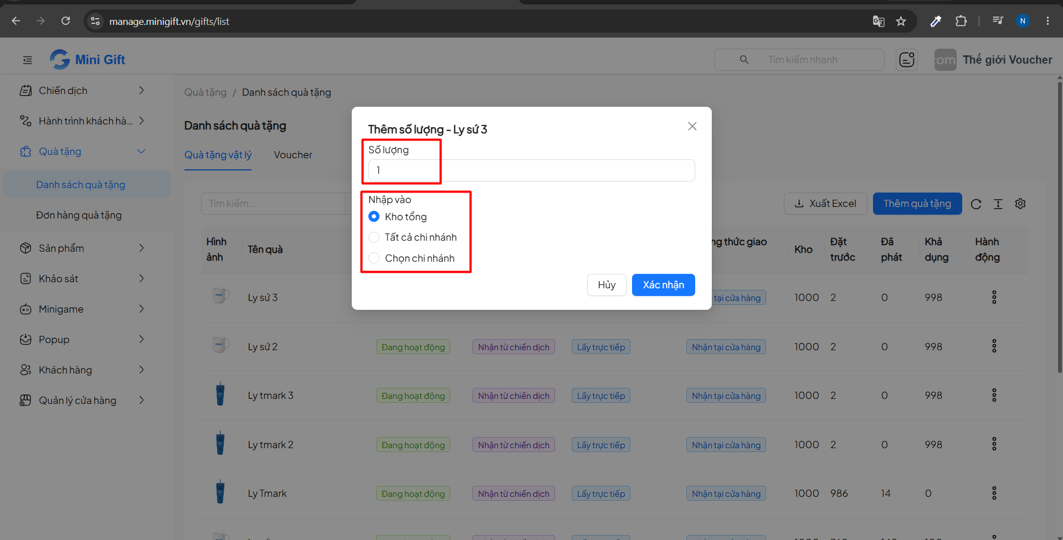Switch to the Voucher tab
Screen dimensions: 1063x540
click(x=293, y=155)
